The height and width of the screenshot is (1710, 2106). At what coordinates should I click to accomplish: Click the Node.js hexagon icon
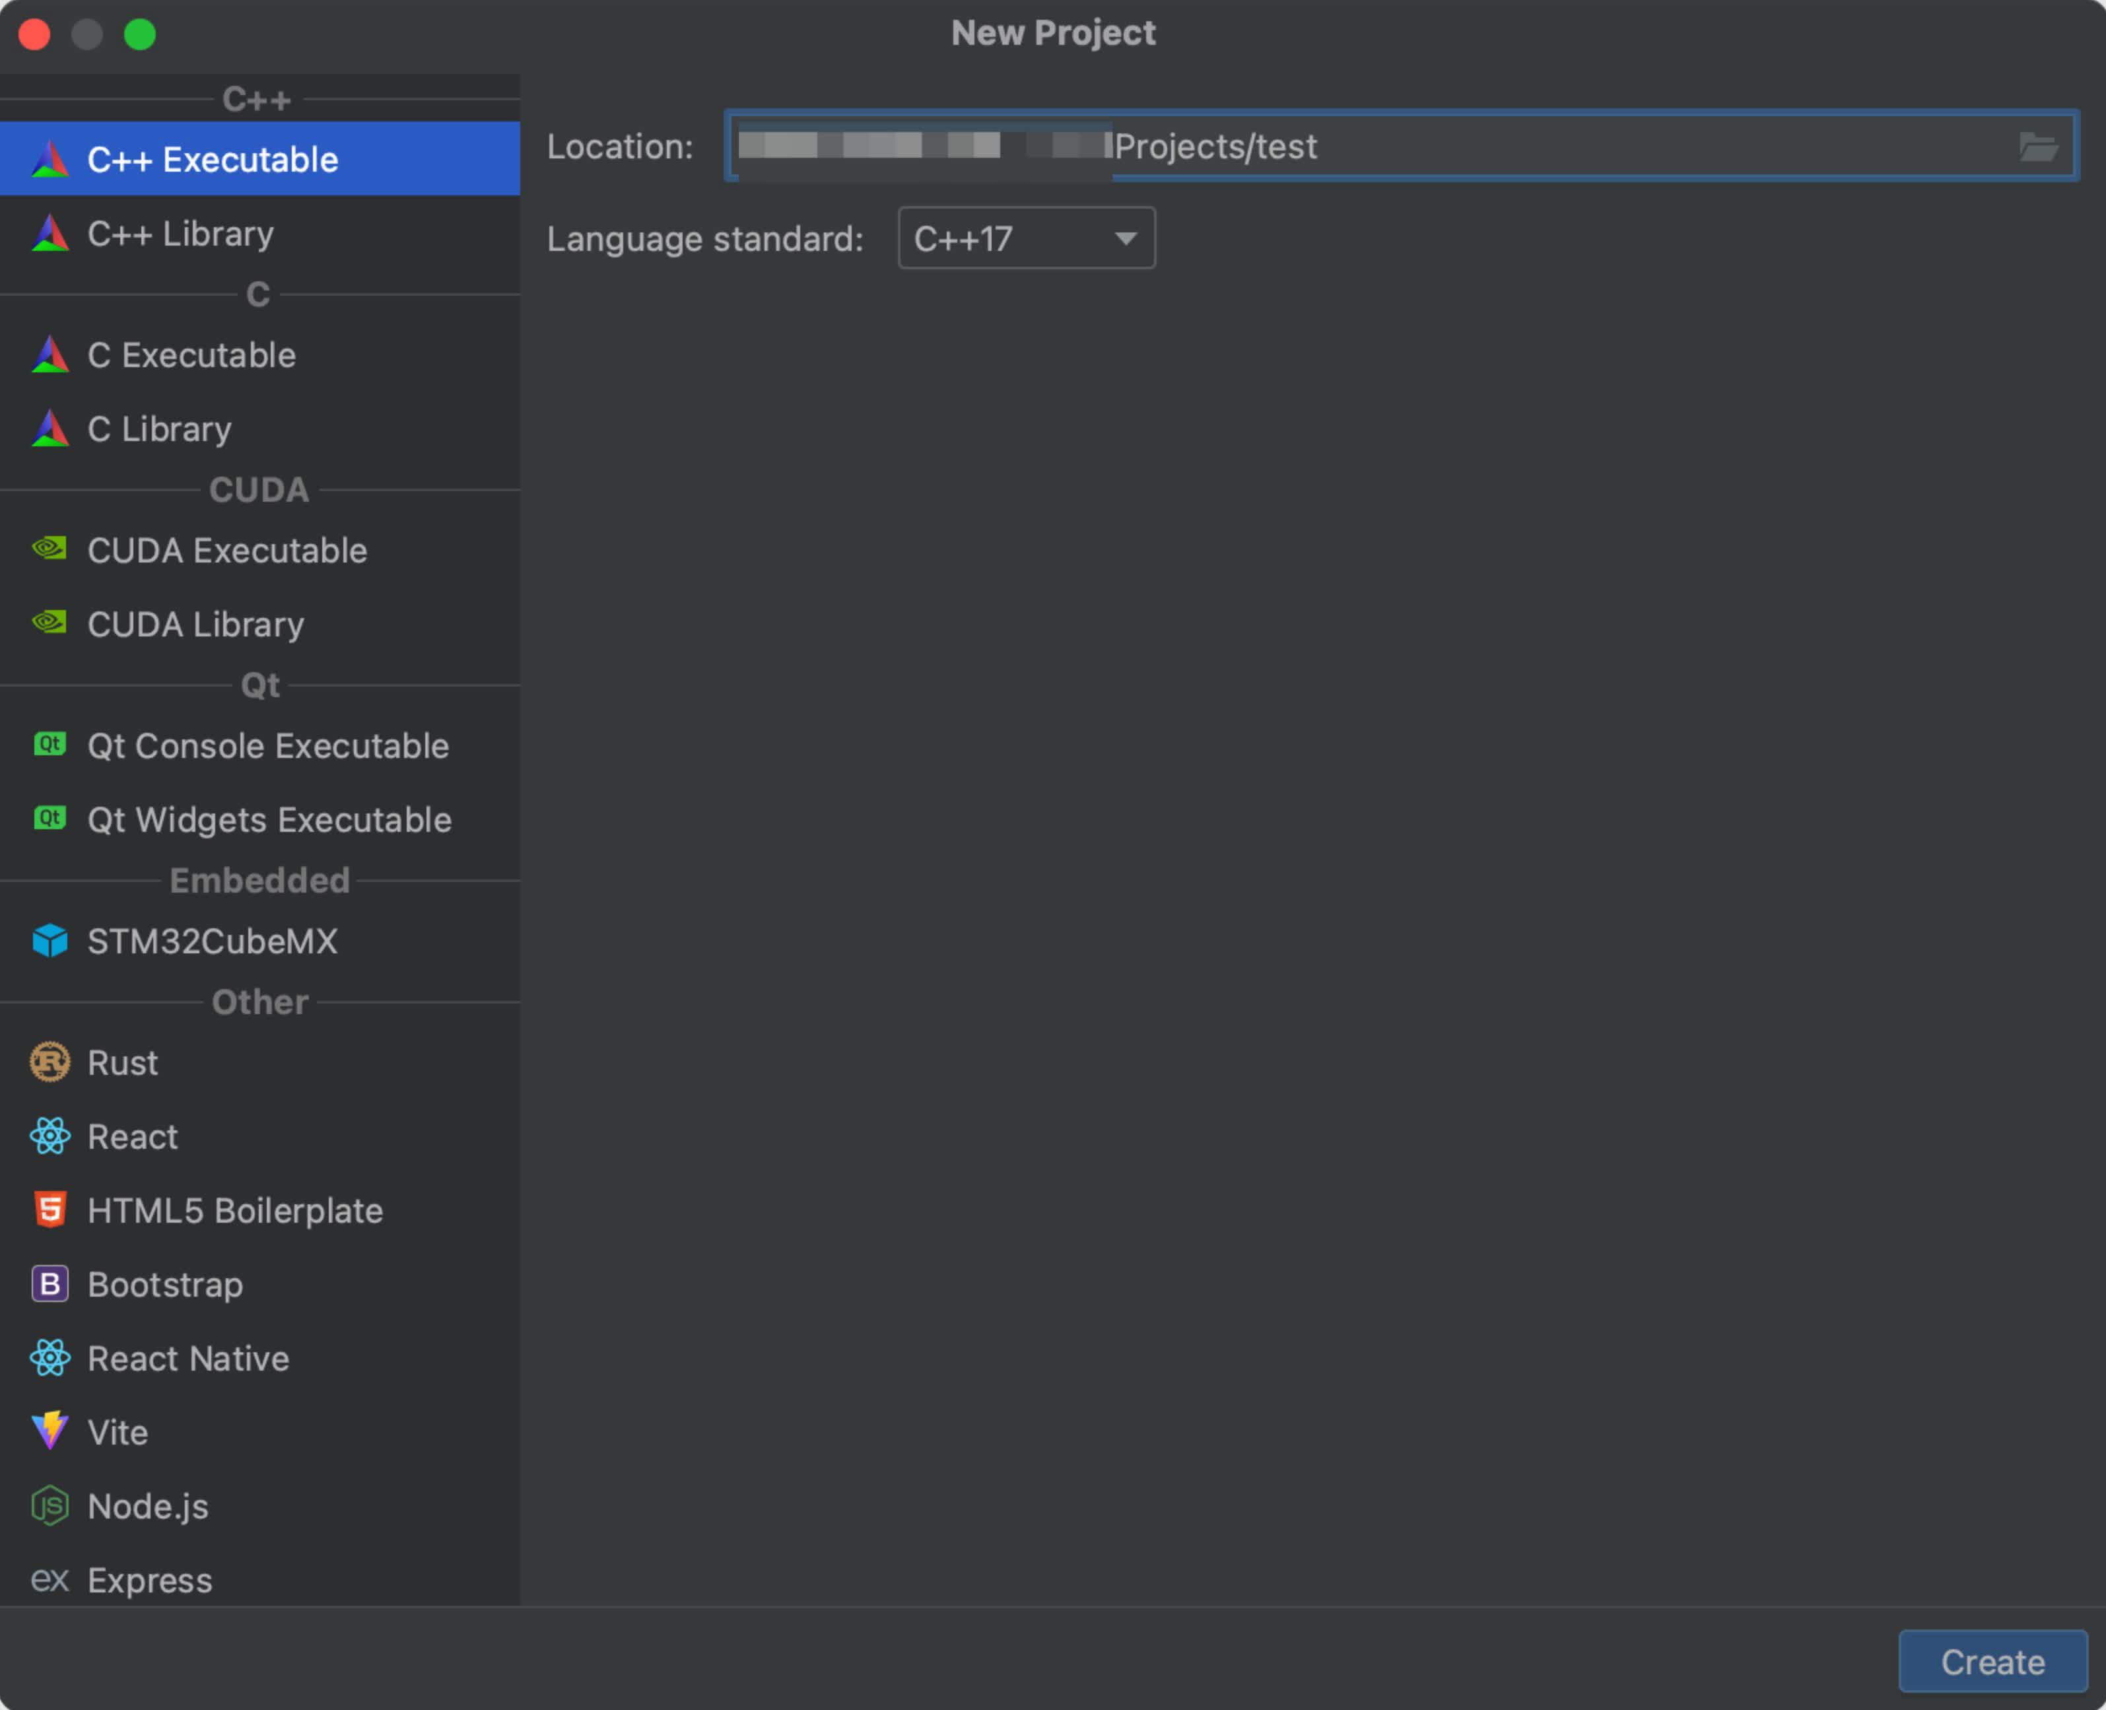(50, 1506)
